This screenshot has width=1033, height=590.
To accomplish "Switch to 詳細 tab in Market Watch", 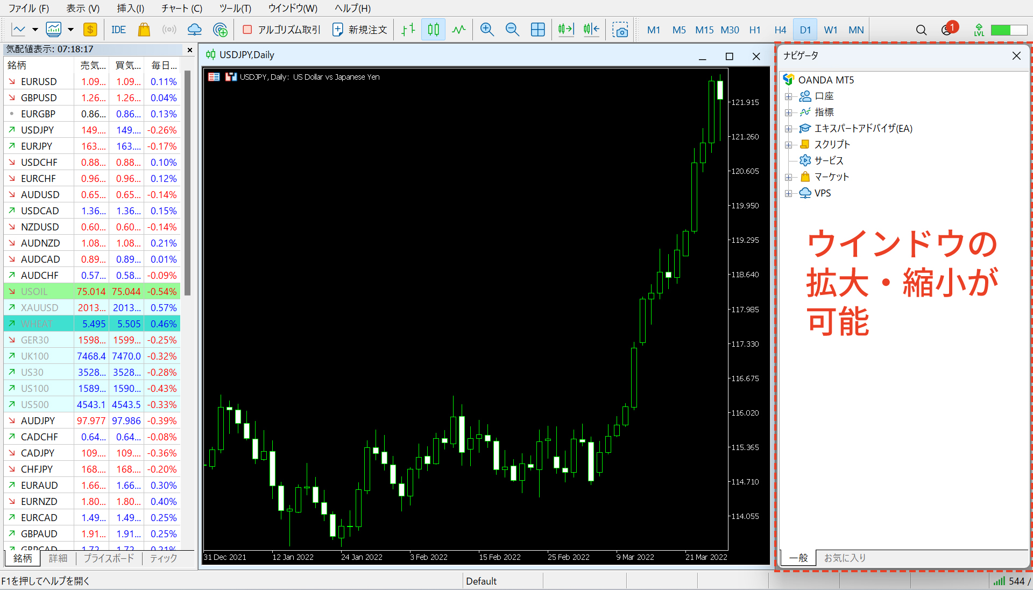I will tap(58, 558).
